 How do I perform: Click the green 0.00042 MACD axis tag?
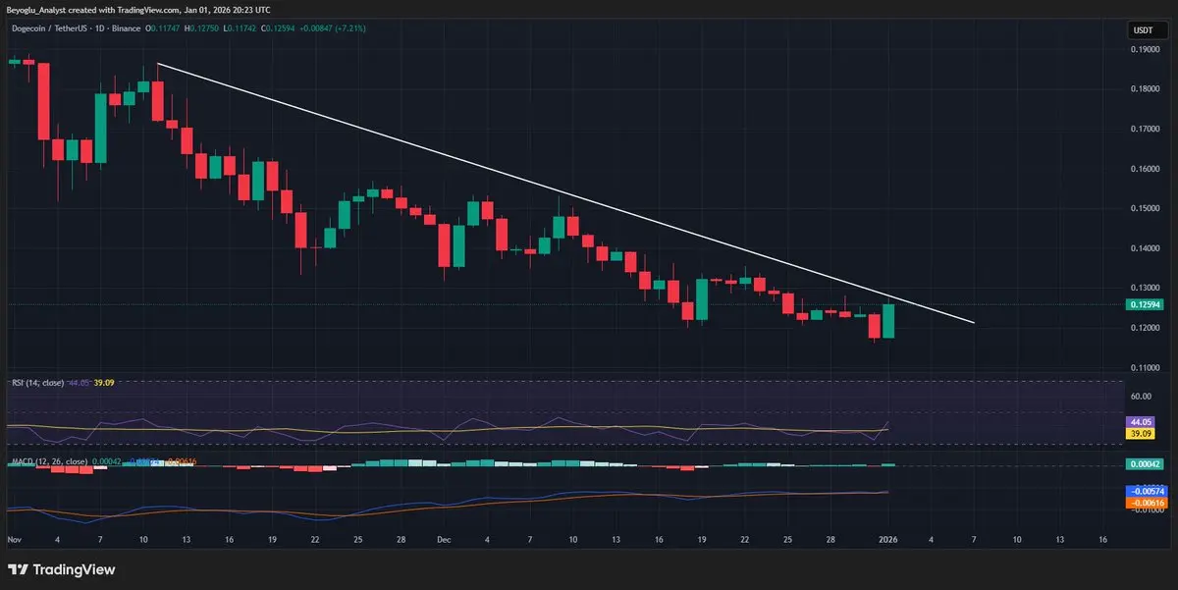(1146, 464)
